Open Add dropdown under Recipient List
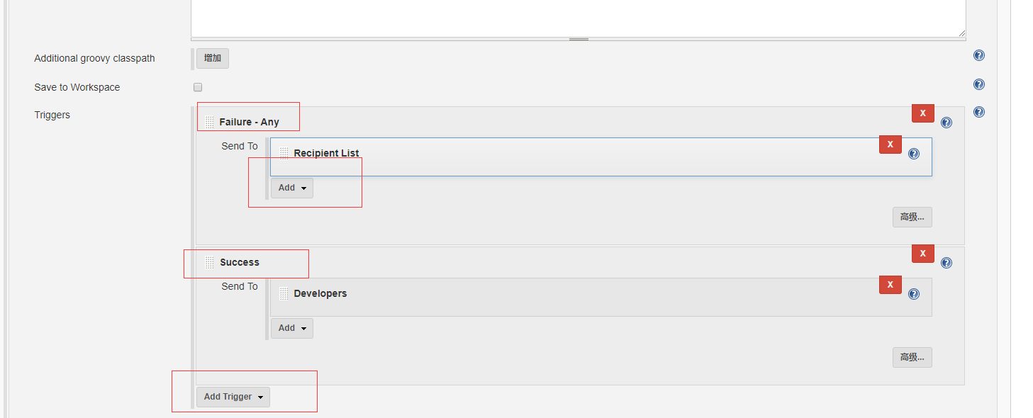Image resolution: width=1033 pixels, height=418 pixels. point(291,188)
